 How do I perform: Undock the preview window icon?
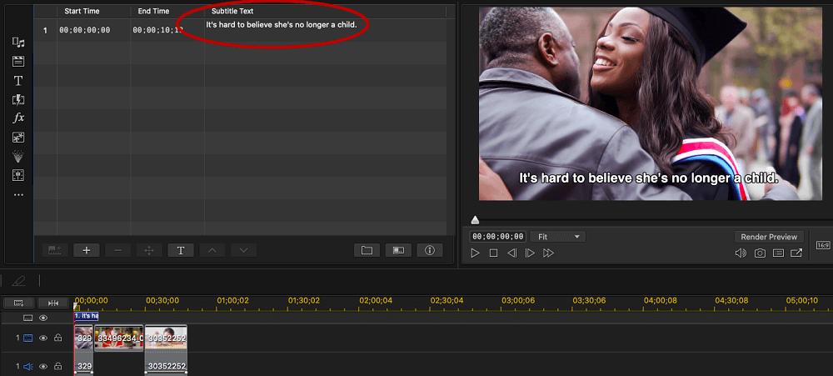pyautogui.click(x=796, y=253)
